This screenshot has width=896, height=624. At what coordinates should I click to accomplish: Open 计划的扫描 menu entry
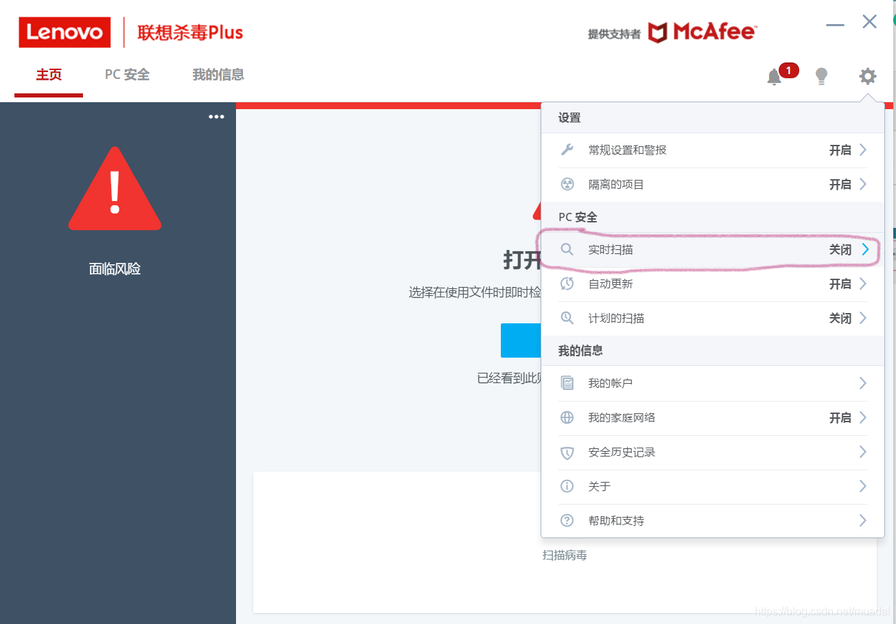[x=712, y=319]
